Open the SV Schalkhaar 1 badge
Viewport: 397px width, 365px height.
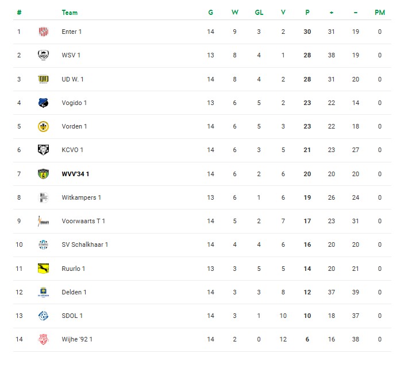tap(43, 244)
